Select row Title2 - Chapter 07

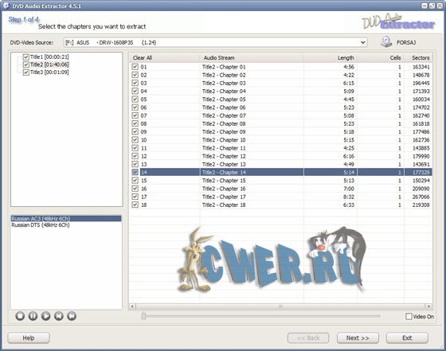click(x=281, y=115)
